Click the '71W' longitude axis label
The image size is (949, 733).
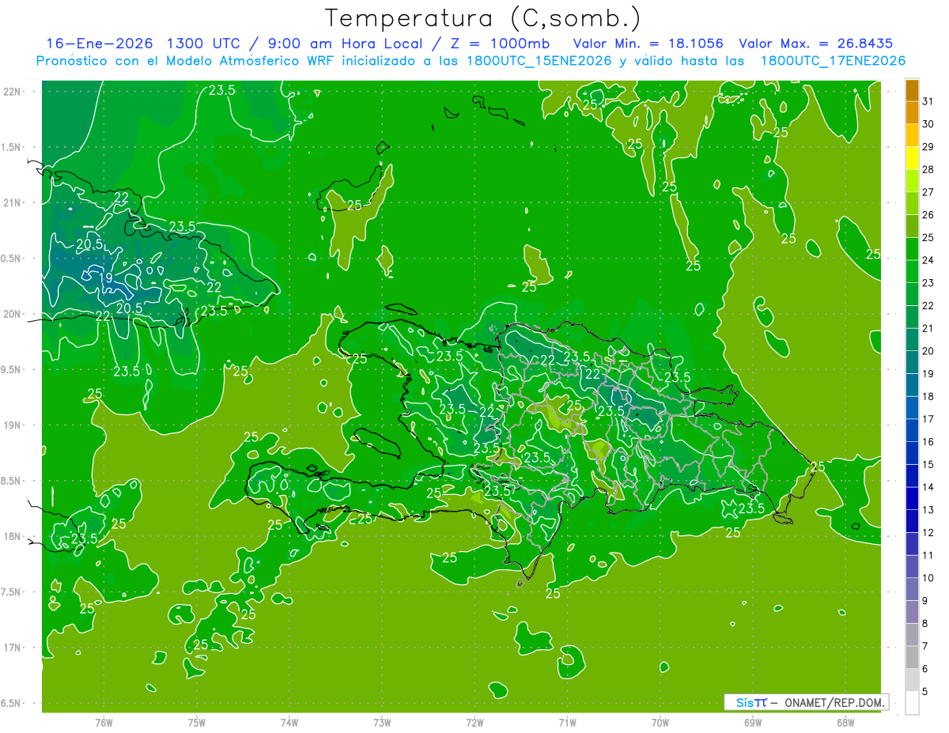click(567, 722)
